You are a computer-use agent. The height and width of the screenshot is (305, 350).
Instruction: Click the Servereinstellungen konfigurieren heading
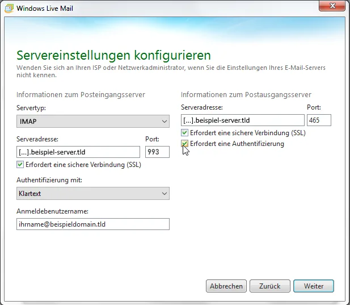113,56
